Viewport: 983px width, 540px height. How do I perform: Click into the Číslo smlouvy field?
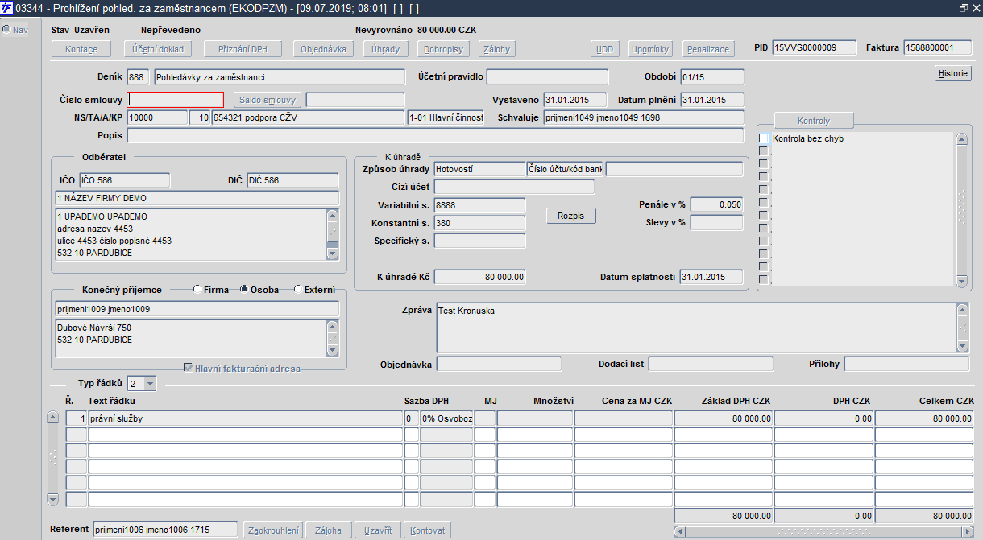[x=176, y=100]
